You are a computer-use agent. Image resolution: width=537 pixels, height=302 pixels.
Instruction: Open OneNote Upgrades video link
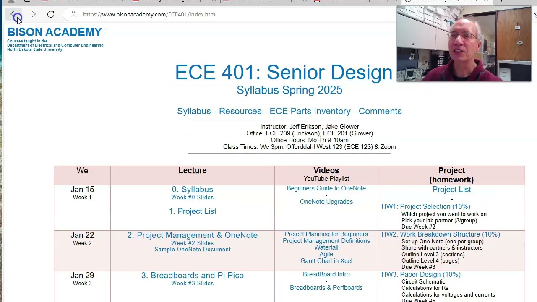326,202
